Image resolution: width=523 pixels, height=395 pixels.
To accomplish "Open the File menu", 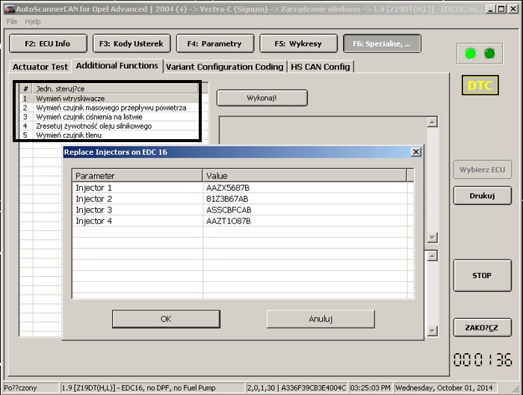I will coord(12,22).
